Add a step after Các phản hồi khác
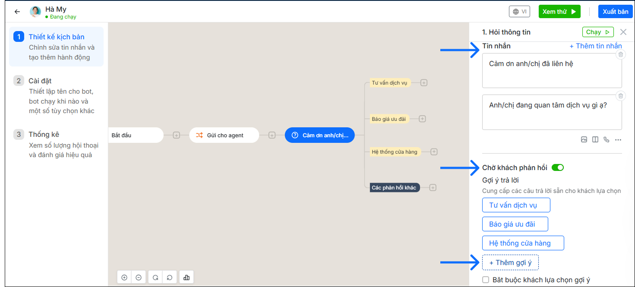Image resolution: width=635 pixels, height=287 pixels. click(x=433, y=188)
